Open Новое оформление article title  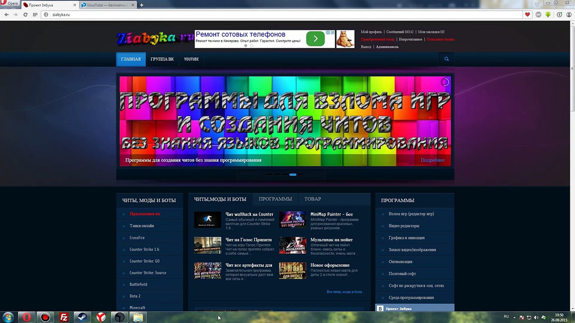330,265
